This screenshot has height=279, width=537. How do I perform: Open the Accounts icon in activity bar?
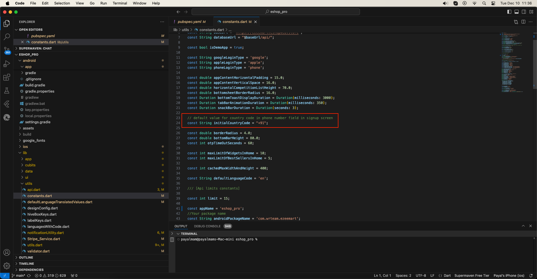[7, 252]
